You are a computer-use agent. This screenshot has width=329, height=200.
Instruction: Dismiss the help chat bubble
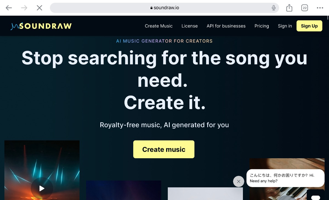[239, 181]
